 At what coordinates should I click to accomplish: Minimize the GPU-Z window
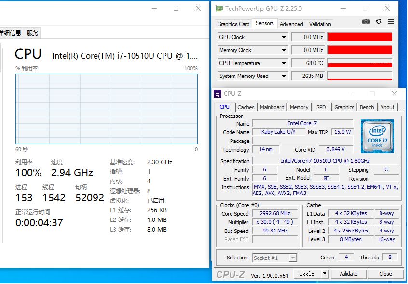click(343, 8)
